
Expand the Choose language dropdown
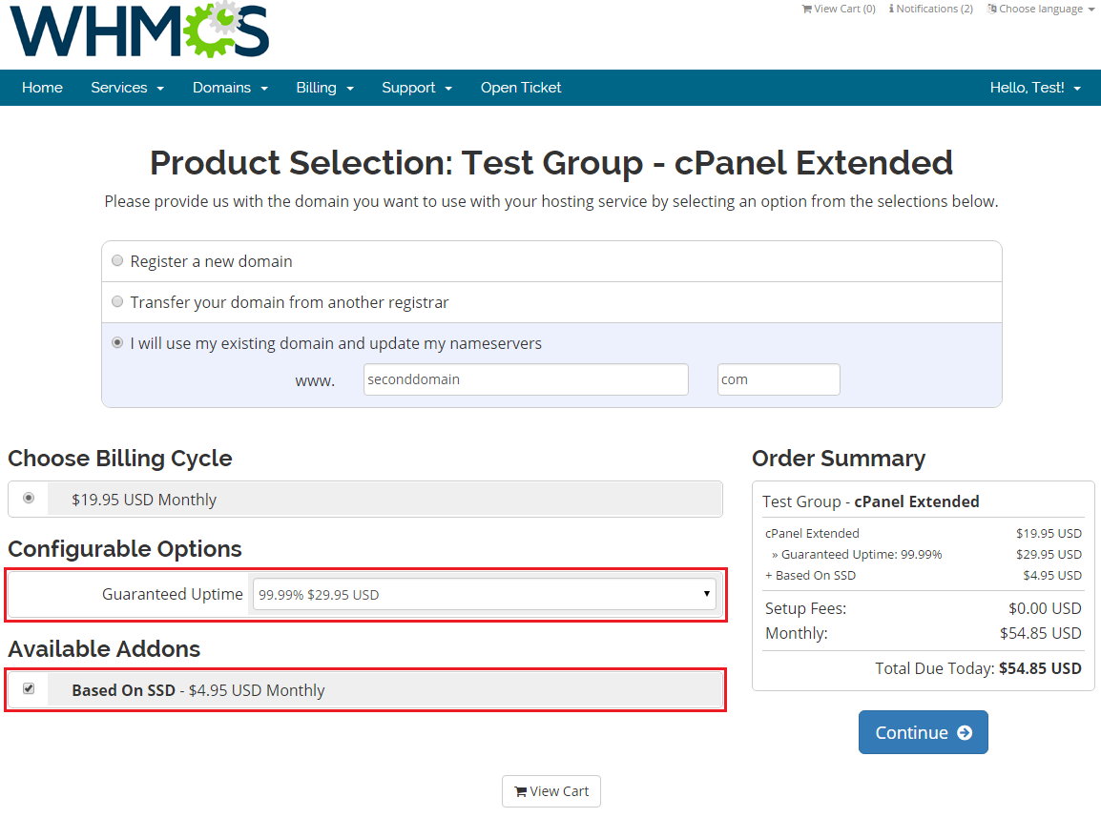point(1041,9)
